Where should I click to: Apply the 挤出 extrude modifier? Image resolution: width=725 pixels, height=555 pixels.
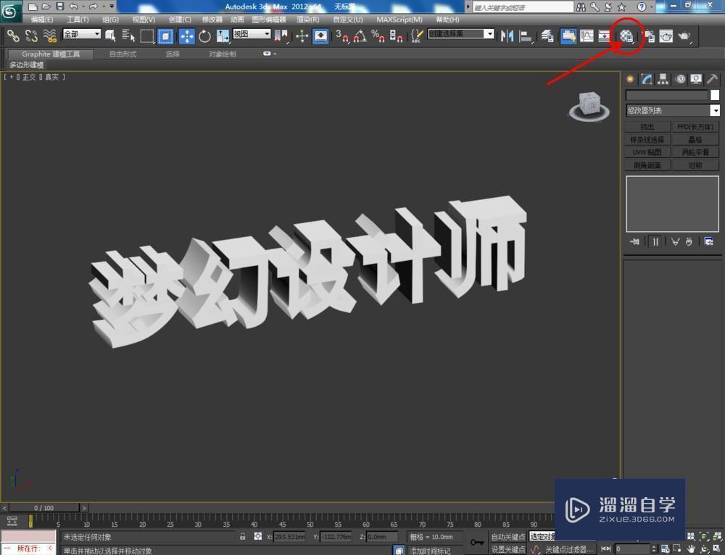pyautogui.click(x=647, y=125)
